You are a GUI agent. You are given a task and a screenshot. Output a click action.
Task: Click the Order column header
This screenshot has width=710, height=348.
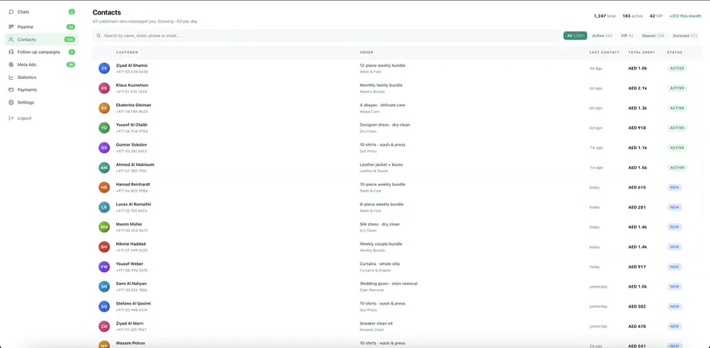pyautogui.click(x=366, y=52)
